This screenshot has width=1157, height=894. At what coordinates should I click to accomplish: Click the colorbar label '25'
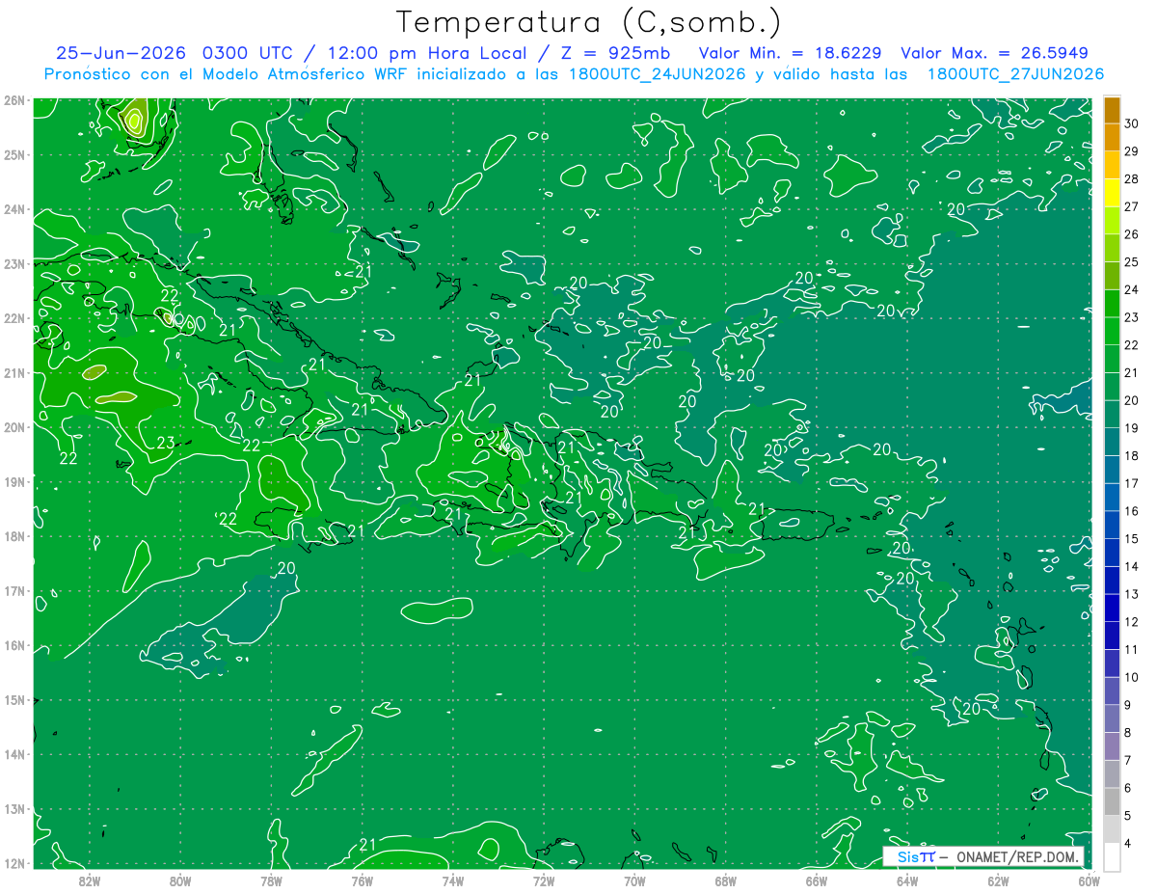click(x=1132, y=261)
